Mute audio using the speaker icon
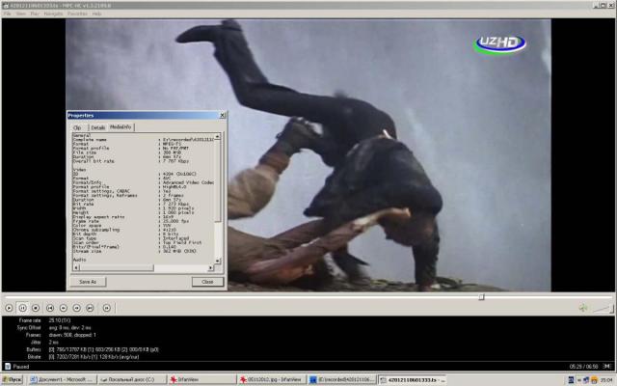Screen dimensions: 617x386 click(x=582, y=308)
